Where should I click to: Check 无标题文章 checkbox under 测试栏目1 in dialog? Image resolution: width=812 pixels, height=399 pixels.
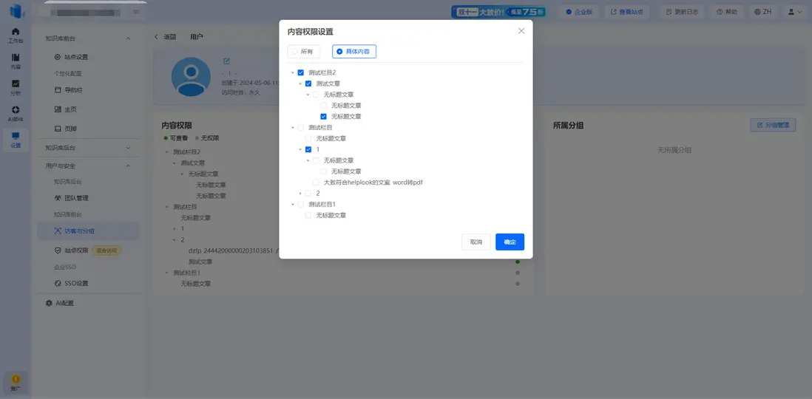(308, 215)
